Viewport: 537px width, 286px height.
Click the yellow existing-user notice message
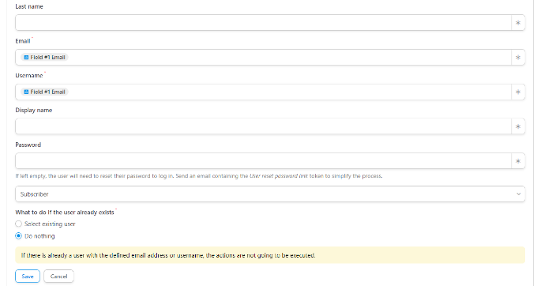270,255
